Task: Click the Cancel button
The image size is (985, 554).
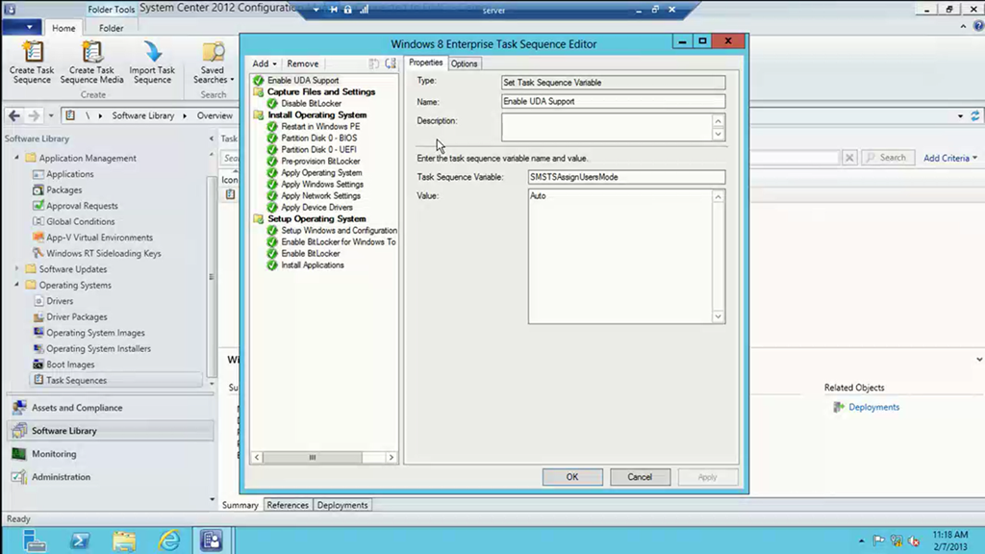Action: 640,477
